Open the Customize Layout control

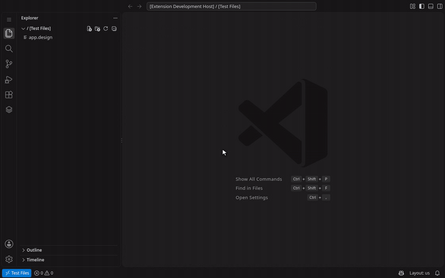pyautogui.click(x=413, y=6)
